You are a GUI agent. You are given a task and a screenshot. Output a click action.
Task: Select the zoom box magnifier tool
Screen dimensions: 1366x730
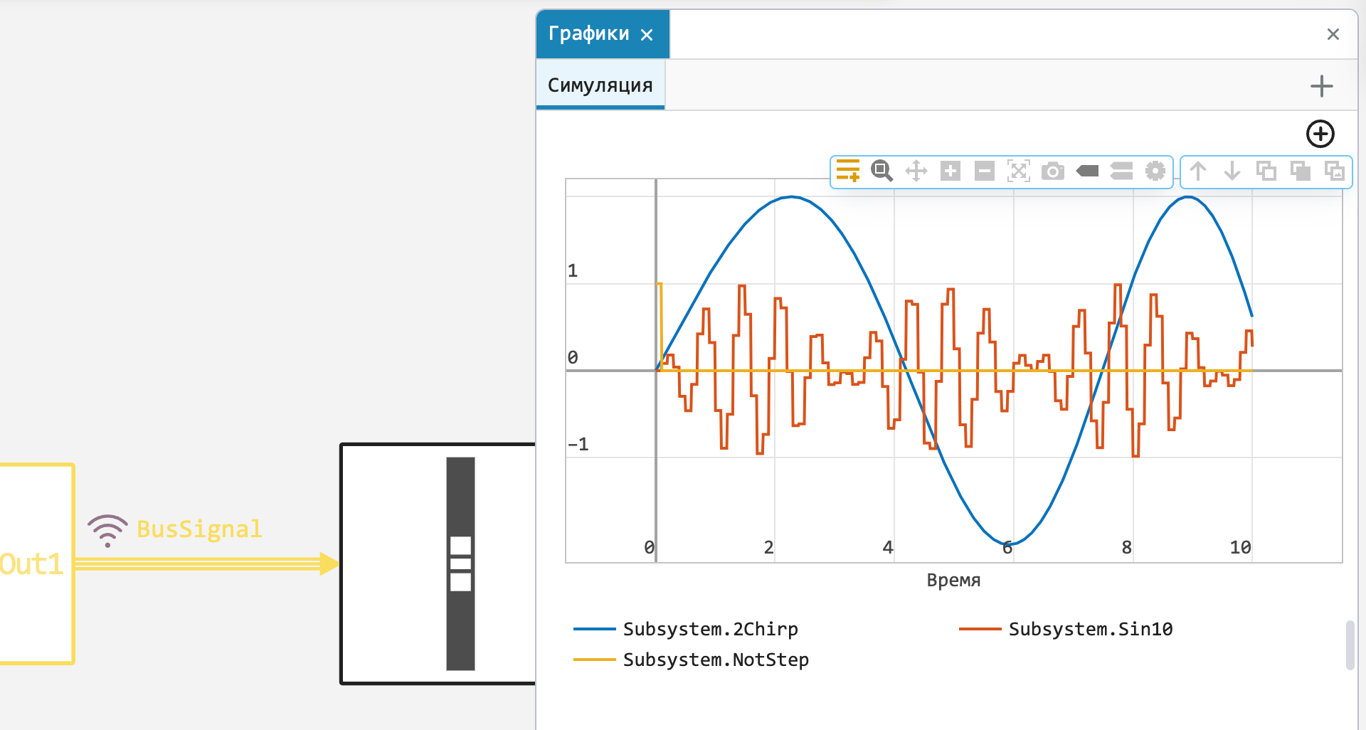[x=881, y=171]
